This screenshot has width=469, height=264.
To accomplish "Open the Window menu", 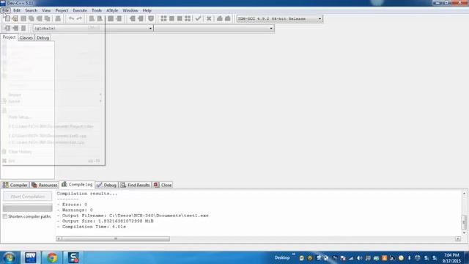I will coord(130,10).
